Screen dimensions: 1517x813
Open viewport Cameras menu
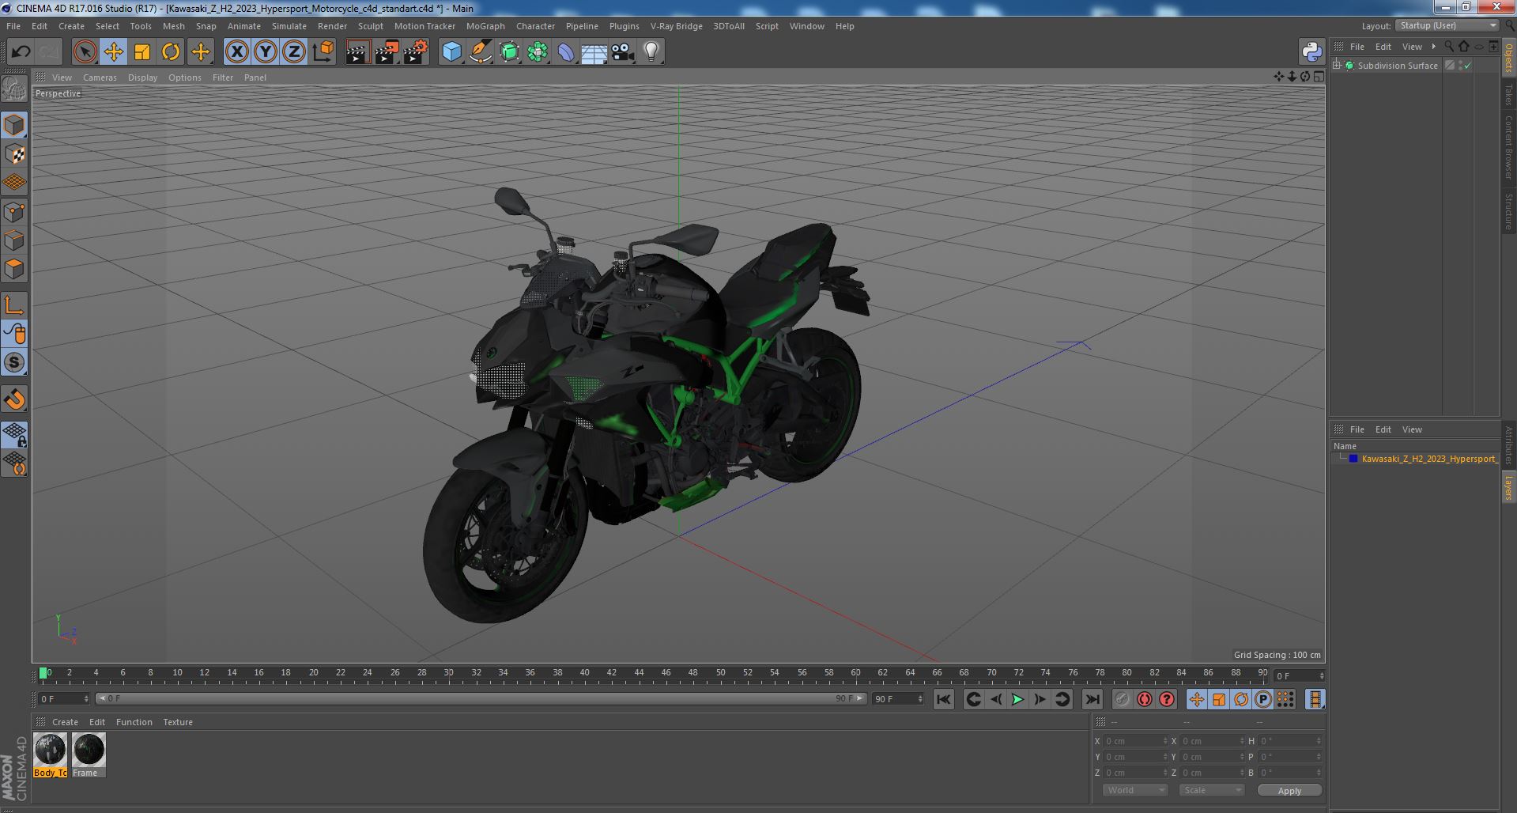click(x=100, y=78)
